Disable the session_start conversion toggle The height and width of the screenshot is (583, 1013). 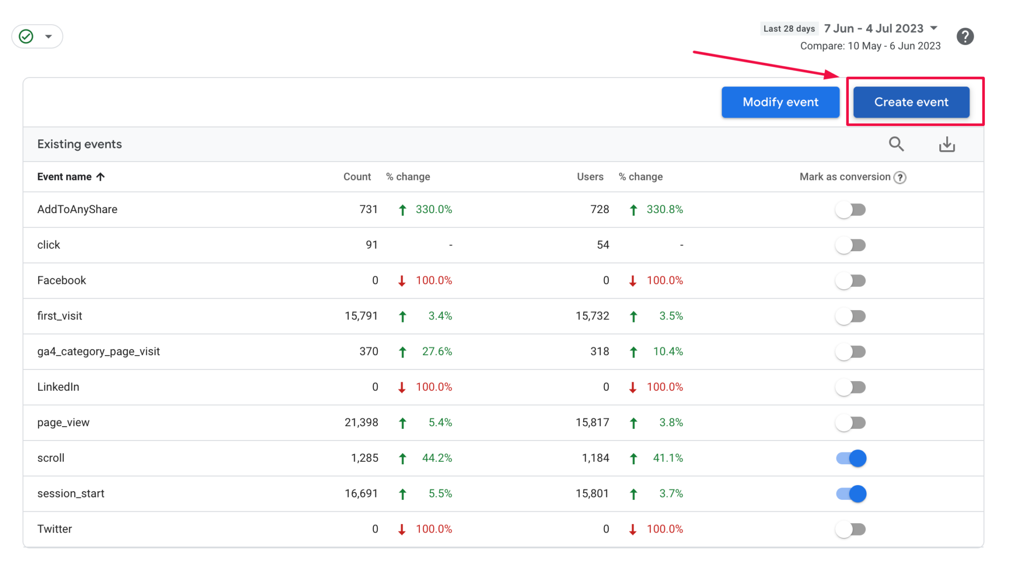(851, 493)
